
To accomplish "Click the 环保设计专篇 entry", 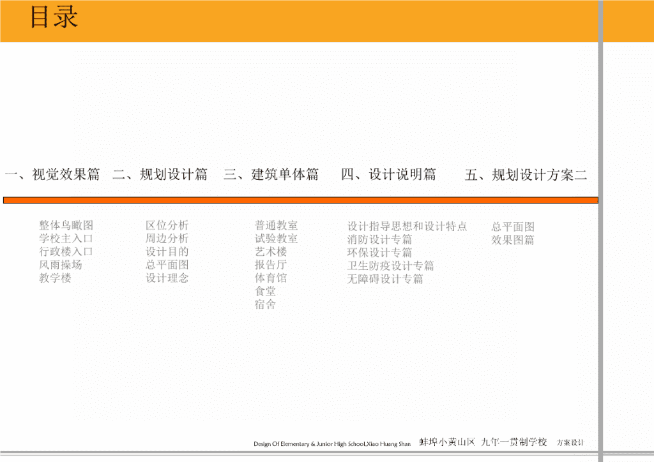I will (379, 253).
